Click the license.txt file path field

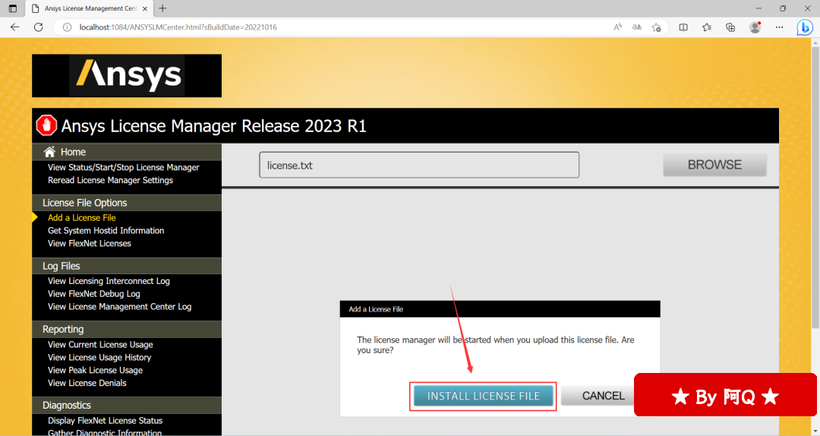[x=419, y=165]
